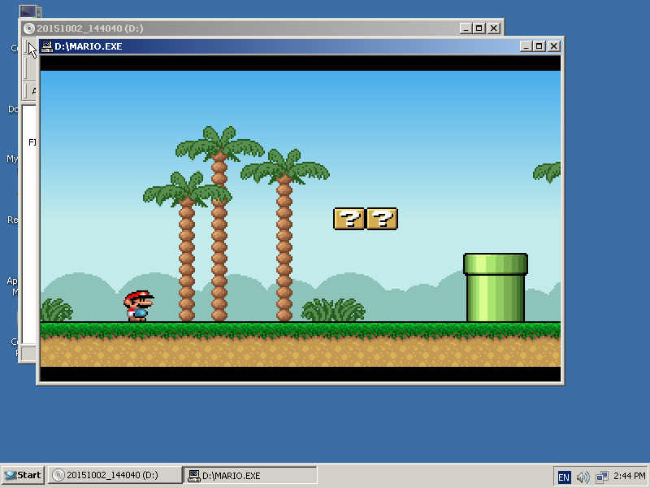
Task: Click the green warp pipe
Action: (x=496, y=288)
